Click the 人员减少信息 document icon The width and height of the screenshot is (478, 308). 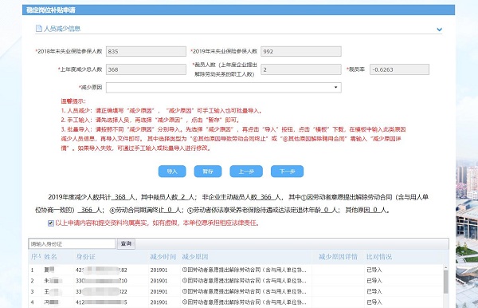click(x=39, y=29)
